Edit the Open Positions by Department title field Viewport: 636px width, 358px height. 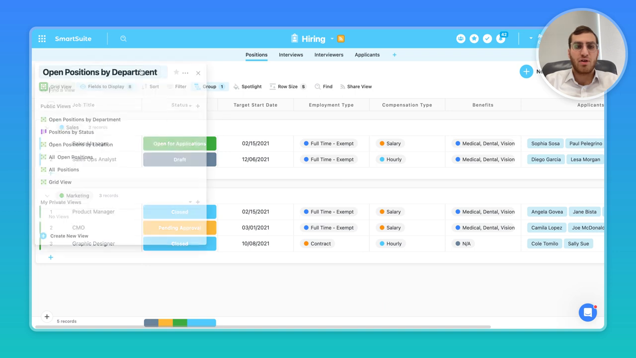pyautogui.click(x=103, y=72)
